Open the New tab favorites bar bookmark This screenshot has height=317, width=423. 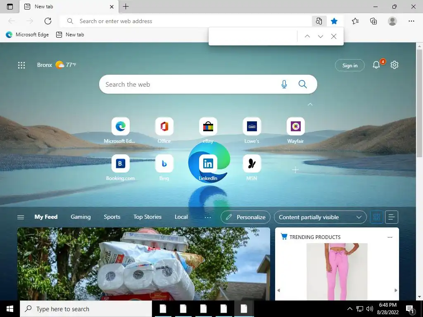point(70,35)
